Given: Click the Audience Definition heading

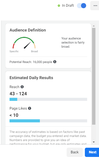Looking at the screenshot, I should 28,30.
